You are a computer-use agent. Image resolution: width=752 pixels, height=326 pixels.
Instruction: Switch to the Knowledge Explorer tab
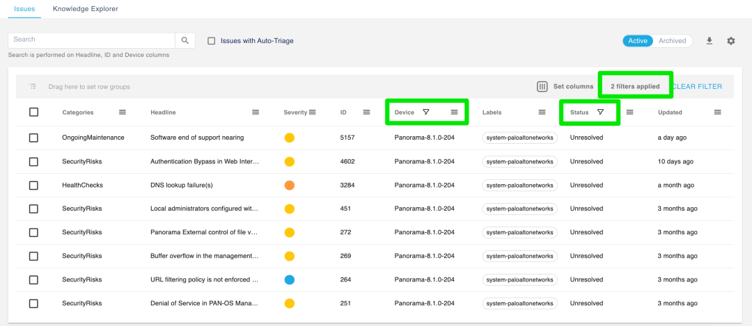click(85, 9)
